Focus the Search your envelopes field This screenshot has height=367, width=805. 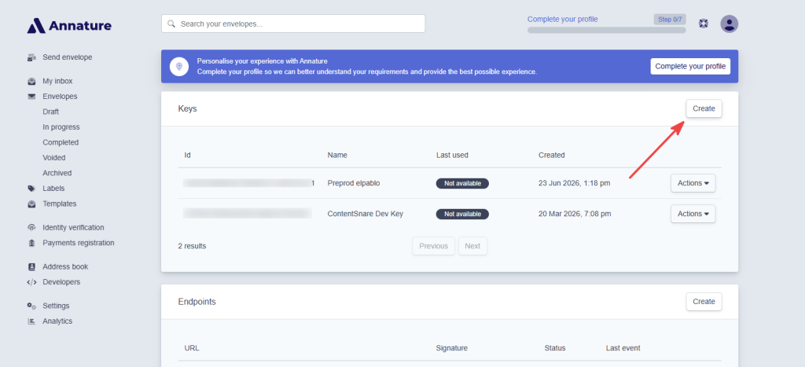(x=293, y=24)
